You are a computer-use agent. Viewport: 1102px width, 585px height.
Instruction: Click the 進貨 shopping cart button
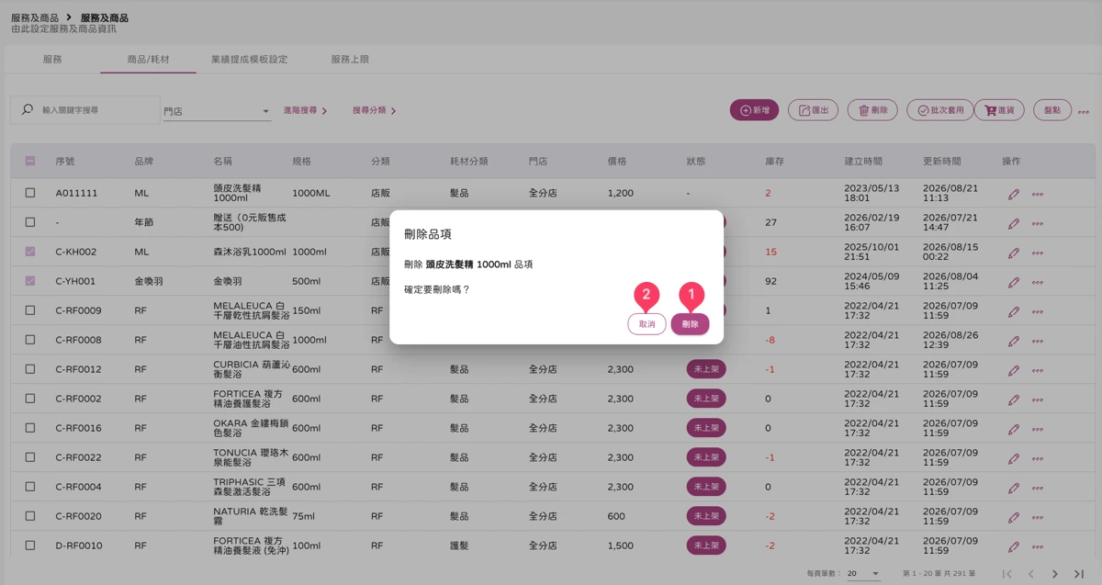pos(999,110)
